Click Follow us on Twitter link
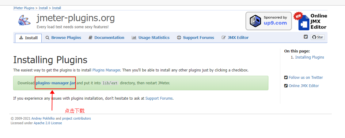This screenshot has width=345, height=138. 305,78
